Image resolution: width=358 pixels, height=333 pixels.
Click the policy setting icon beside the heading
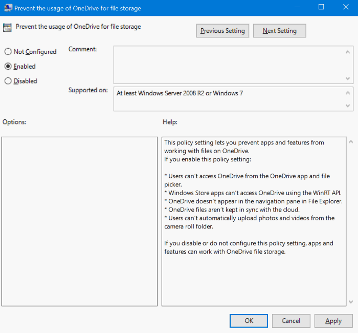click(7, 28)
